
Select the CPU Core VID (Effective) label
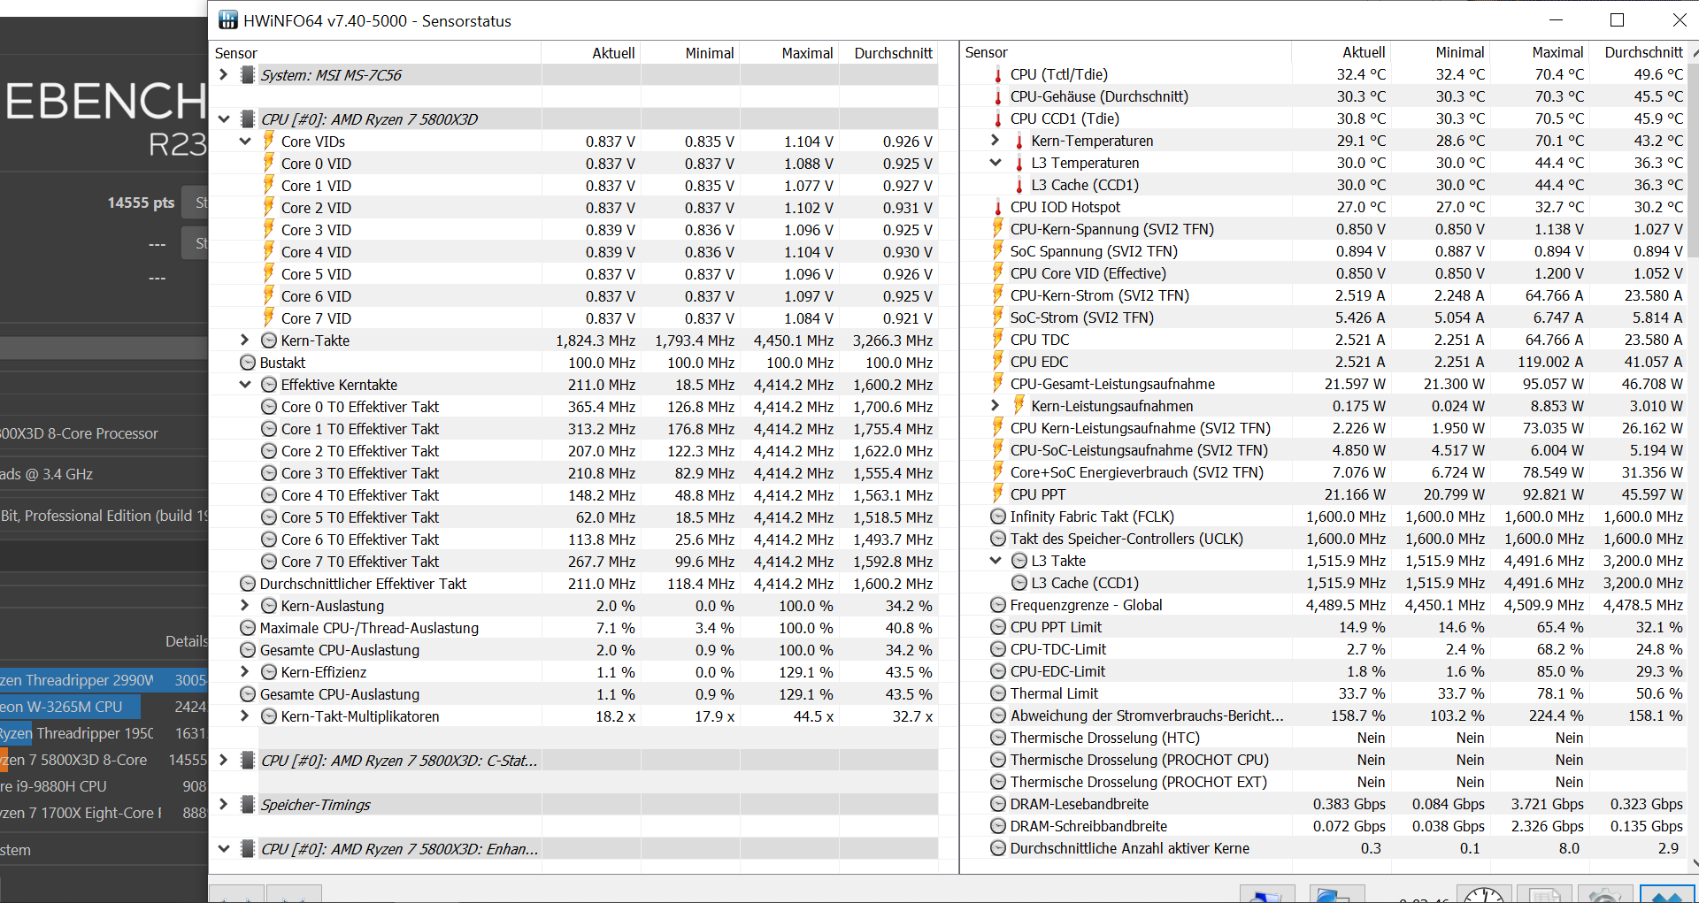(x=1088, y=273)
